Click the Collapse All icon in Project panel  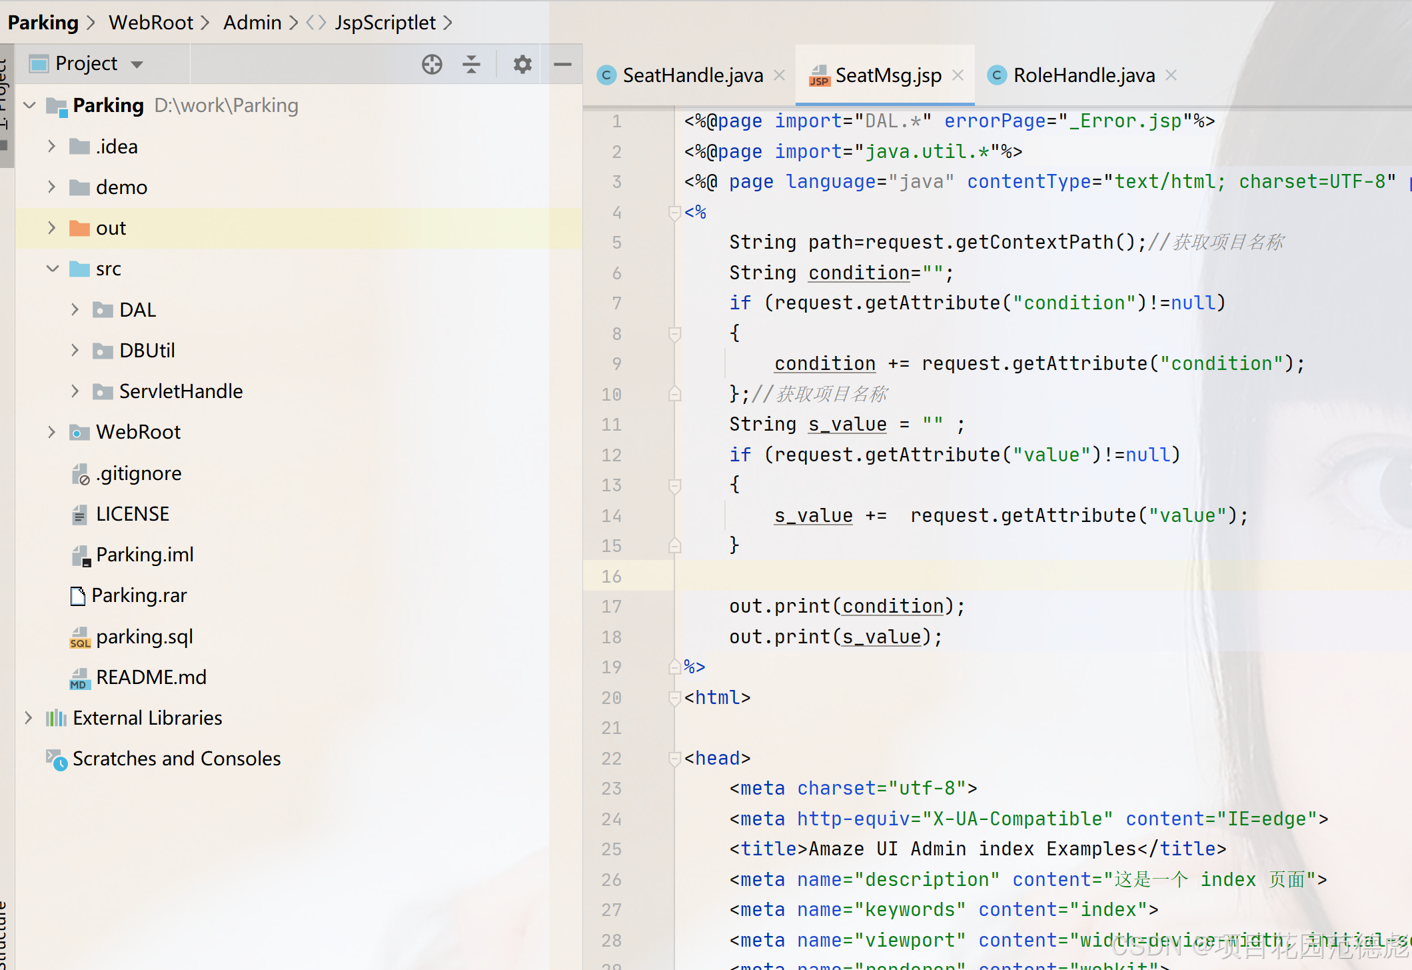pos(471,64)
